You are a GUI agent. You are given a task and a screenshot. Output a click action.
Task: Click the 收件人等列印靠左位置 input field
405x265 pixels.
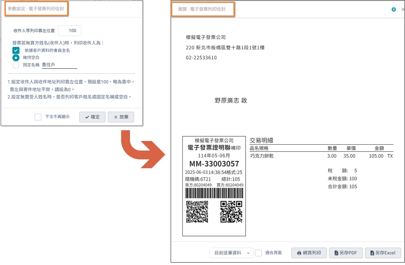[70, 31]
